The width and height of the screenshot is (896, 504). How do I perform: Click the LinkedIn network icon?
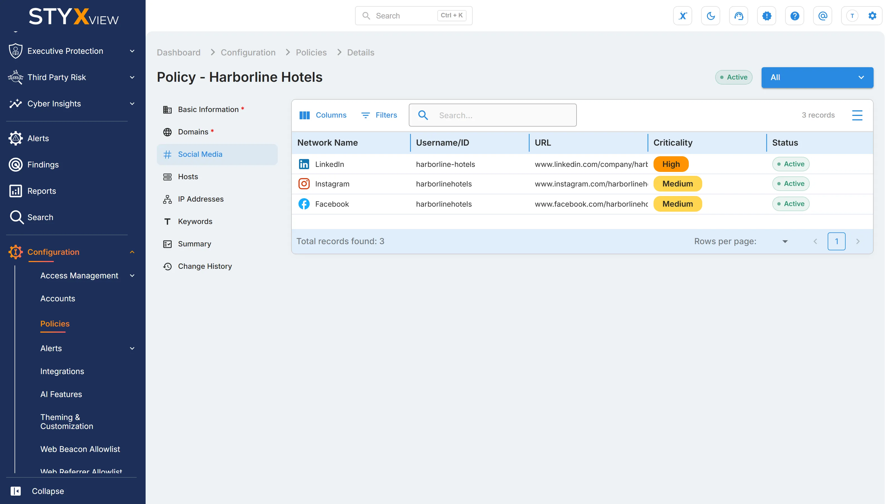tap(304, 164)
